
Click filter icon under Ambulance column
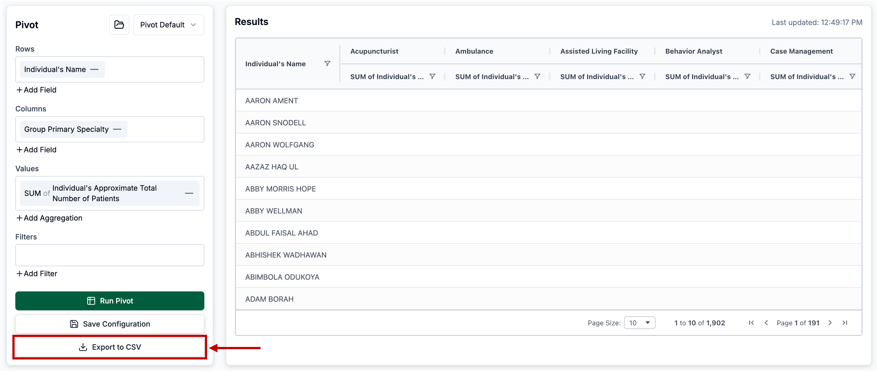pyautogui.click(x=537, y=77)
